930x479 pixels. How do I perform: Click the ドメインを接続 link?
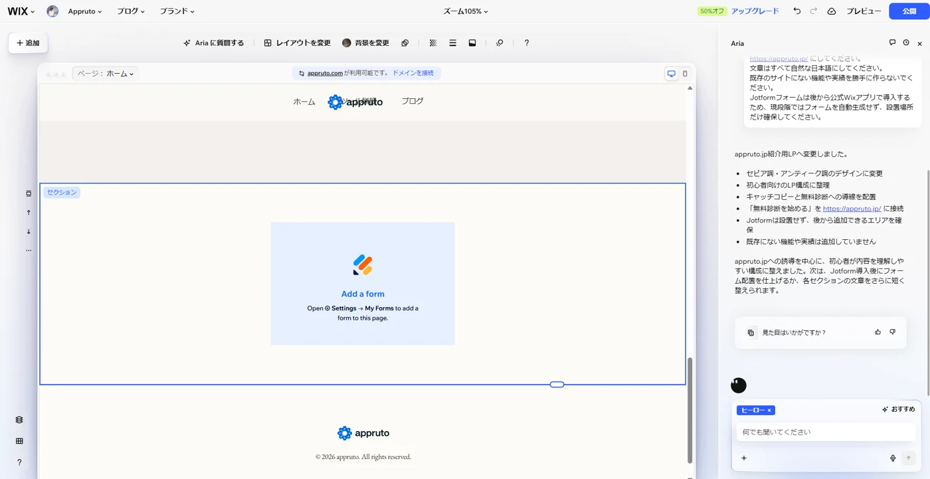click(413, 73)
